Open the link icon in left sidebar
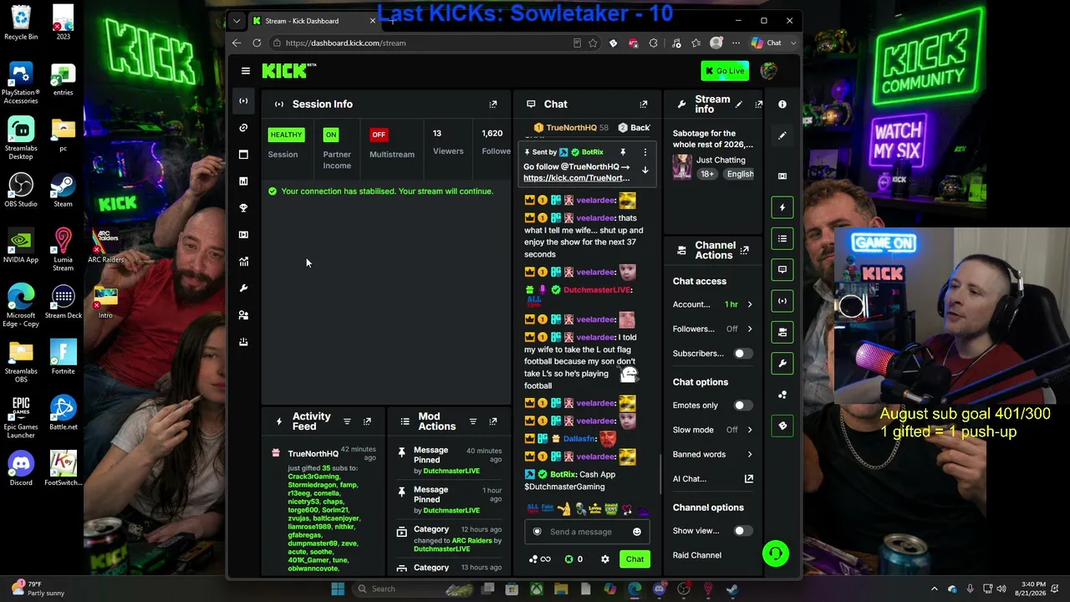 pyautogui.click(x=243, y=128)
